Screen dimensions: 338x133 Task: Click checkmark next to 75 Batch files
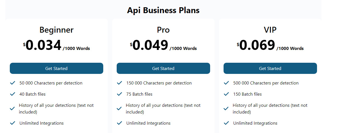[x=119, y=94]
